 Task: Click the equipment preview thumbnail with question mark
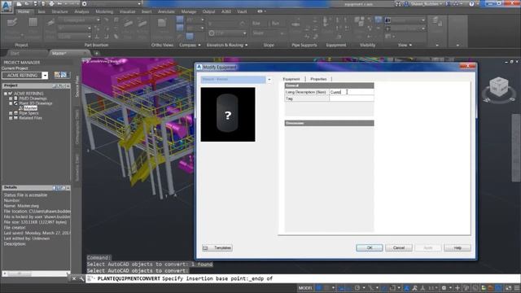[x=228, y=114]
